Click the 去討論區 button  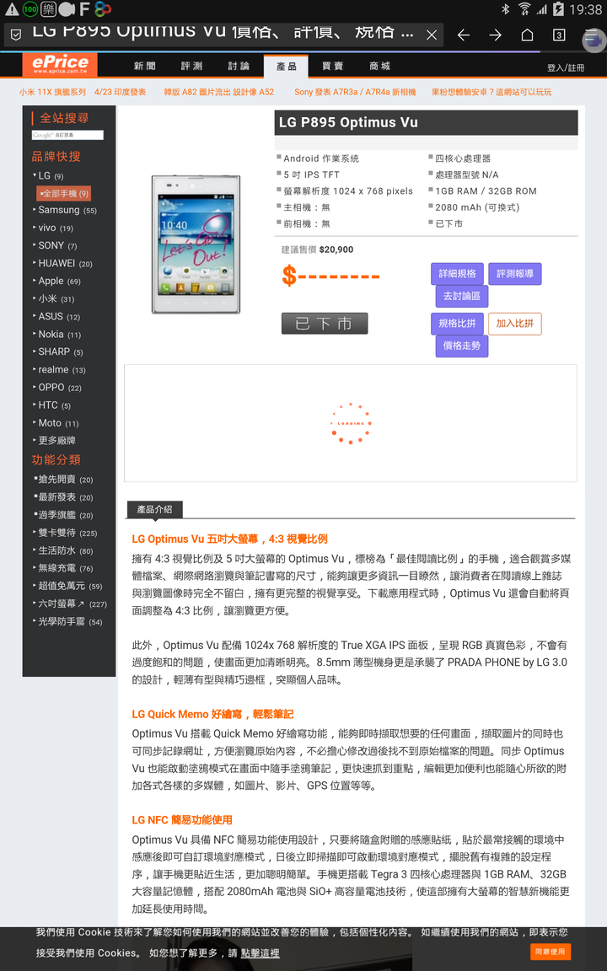pyautogui.click(x=462, y=296)
